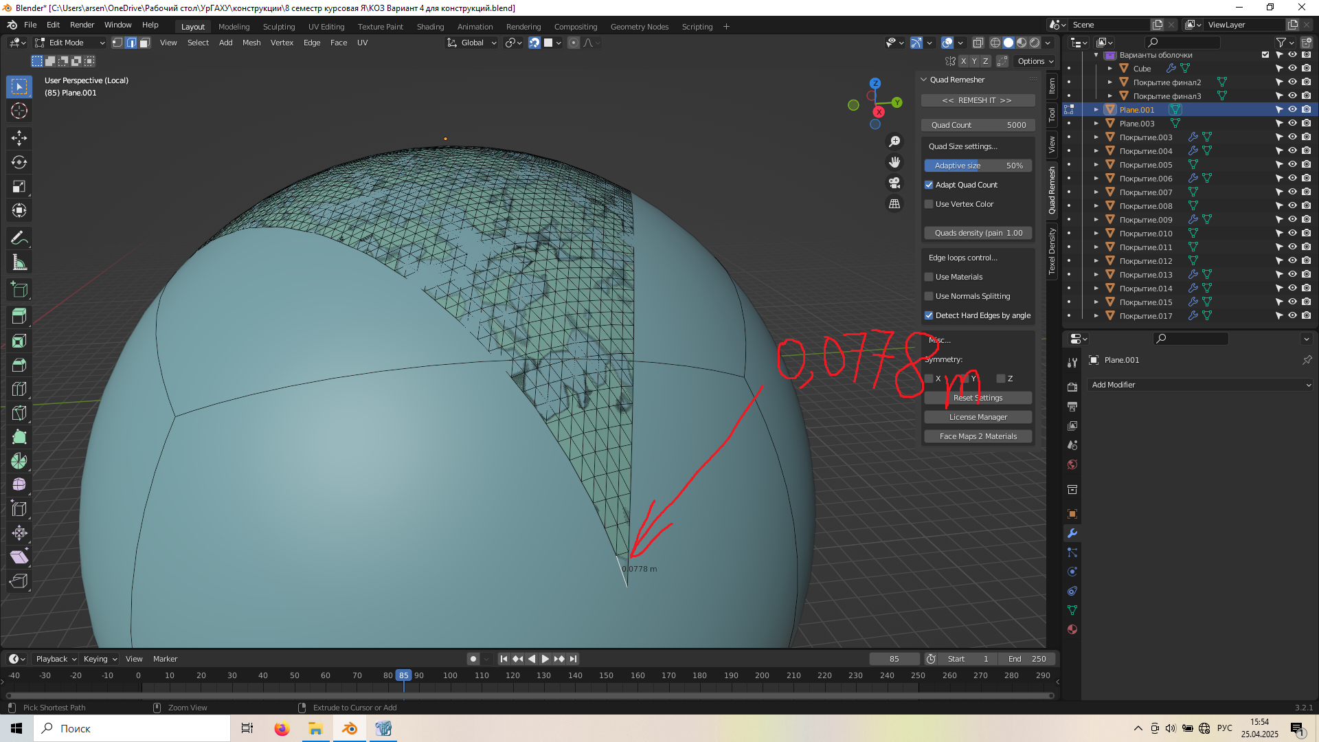Expand Plane.001 in the outliner
The width and height of the screenshot is (1319, 742).
[1096, 110]
